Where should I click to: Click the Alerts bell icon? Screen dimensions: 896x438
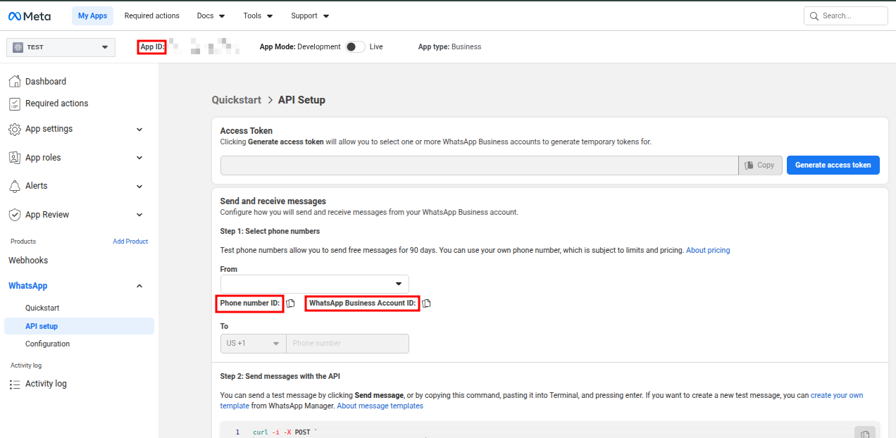coord(15,186)
